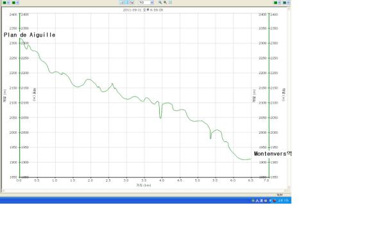Click the dark green square at far top right
The image size is (385, 240).
click(x=284, y=3)
